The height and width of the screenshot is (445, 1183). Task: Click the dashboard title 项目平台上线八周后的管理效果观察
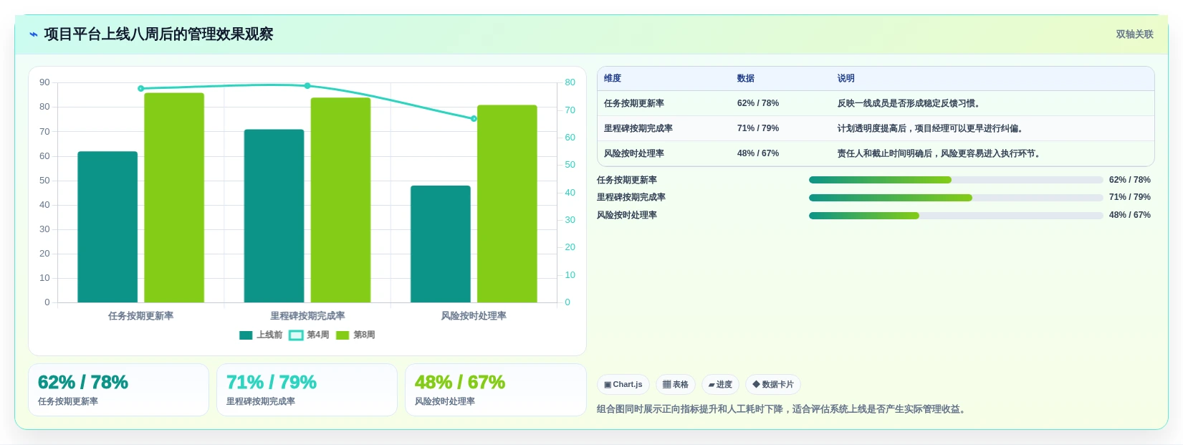coord(158,34)
